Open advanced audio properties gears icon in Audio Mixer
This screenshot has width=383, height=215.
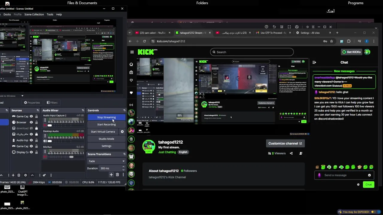[44, 175]
